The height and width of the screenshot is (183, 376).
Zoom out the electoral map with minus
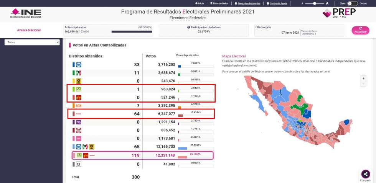tap(364, 84)
